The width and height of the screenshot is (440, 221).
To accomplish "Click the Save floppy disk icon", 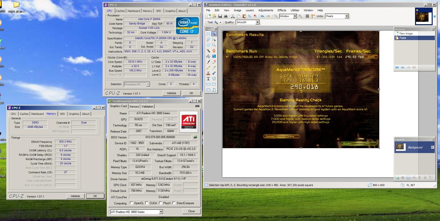I will (220, 16).
